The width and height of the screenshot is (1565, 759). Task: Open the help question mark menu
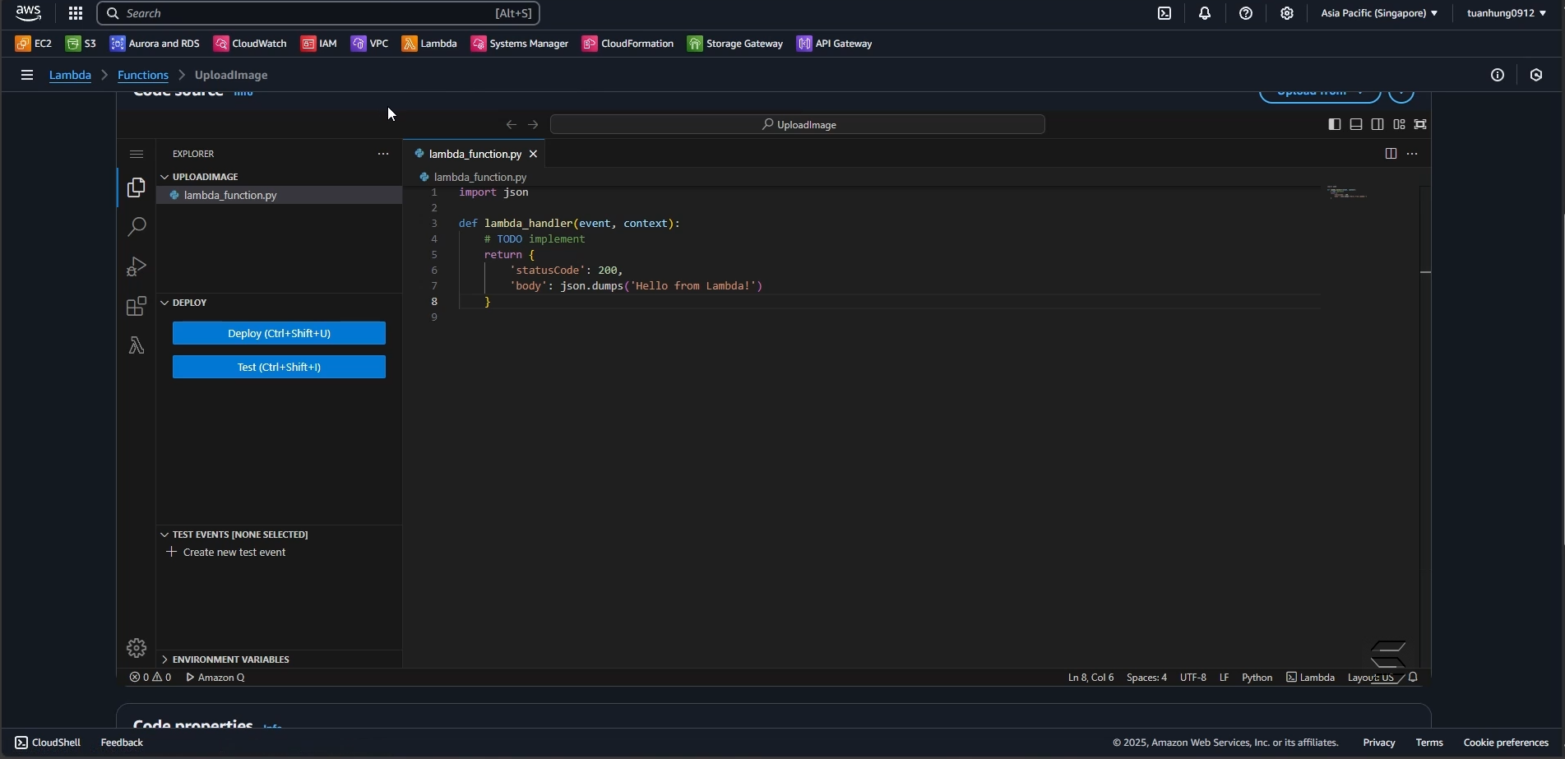pos(1246,13)
